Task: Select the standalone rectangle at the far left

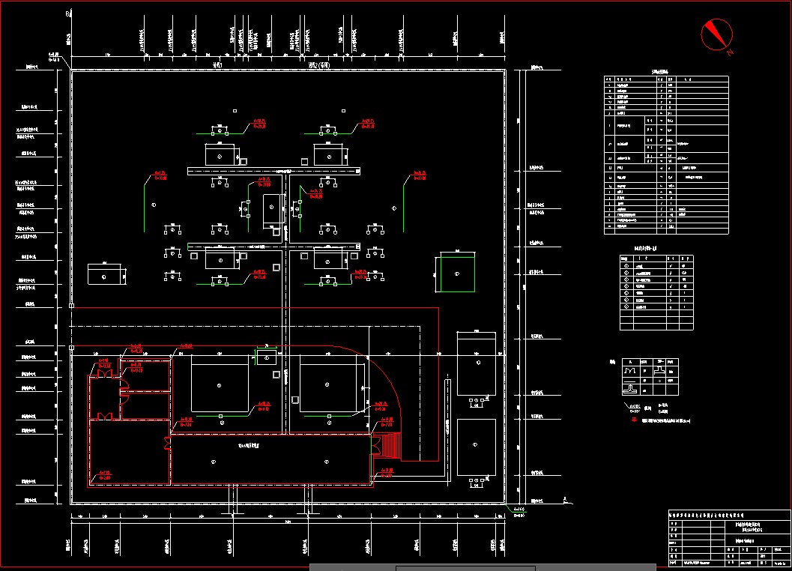Action: click(104, 274)
